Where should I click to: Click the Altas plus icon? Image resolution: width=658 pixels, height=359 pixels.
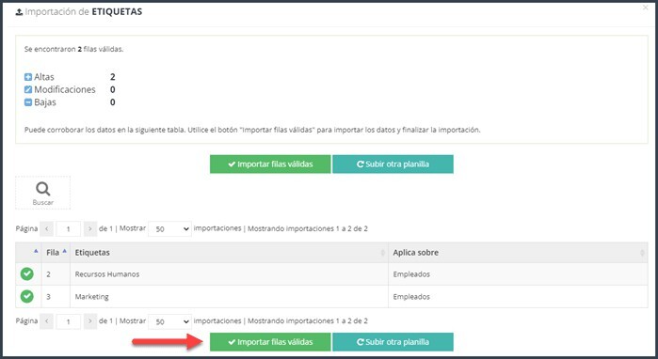tap(28, 77)
